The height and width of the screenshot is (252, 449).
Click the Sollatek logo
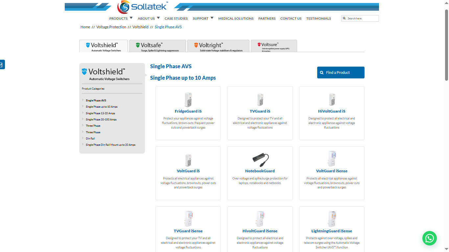(x=142, y=7)
